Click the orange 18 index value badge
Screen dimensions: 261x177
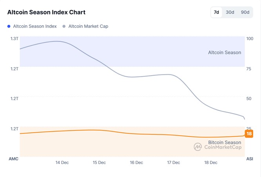[249, 134]
